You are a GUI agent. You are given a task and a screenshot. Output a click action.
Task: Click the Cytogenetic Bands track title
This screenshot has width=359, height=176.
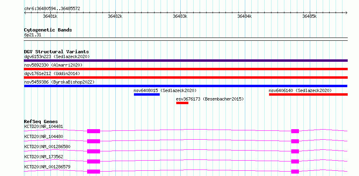point(48,30)
